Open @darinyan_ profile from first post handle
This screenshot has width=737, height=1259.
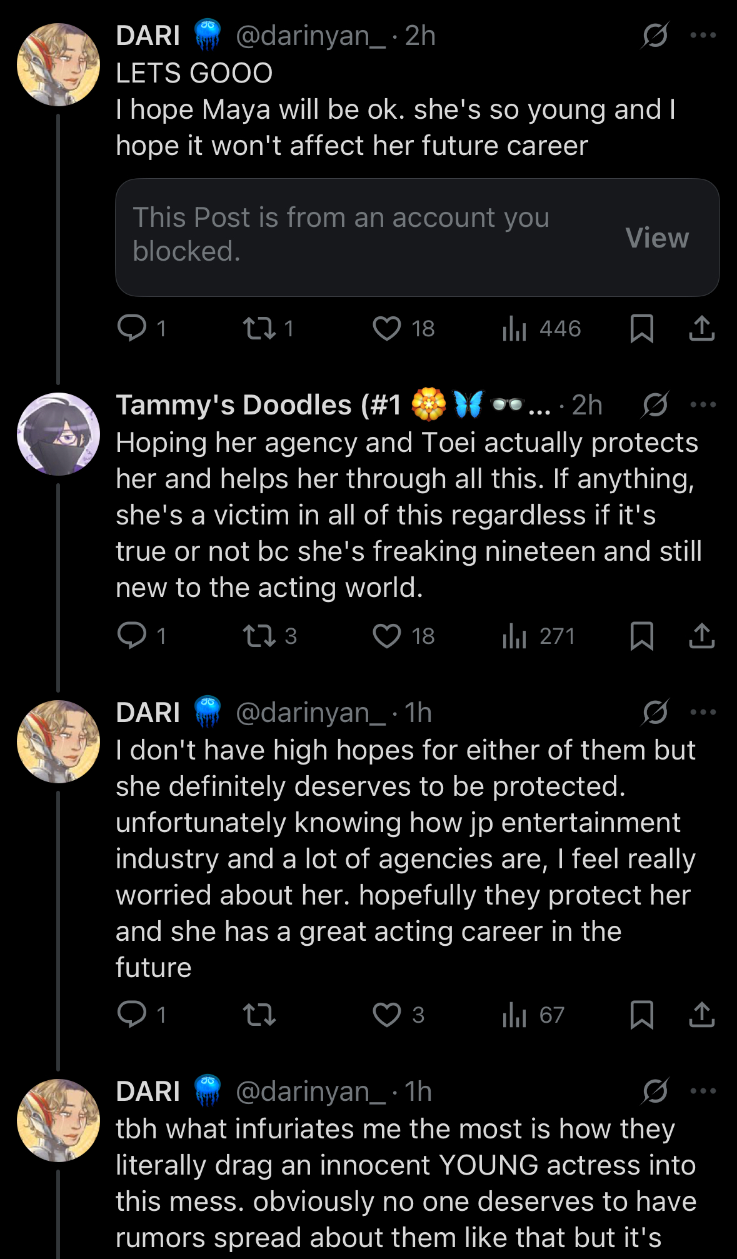click(310, 36)
